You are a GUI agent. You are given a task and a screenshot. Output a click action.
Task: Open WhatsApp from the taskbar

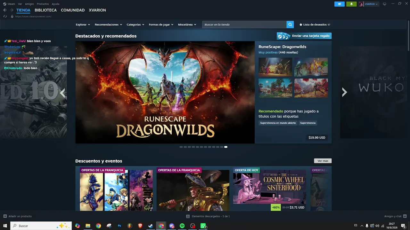pos(203,226)
